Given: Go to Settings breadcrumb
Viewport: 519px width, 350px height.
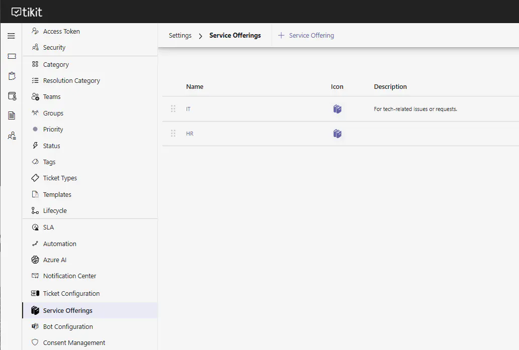Looking at the screenshot, I should (x=180, y=36).
